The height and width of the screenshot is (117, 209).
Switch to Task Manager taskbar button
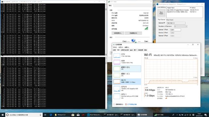click(145, 115)
